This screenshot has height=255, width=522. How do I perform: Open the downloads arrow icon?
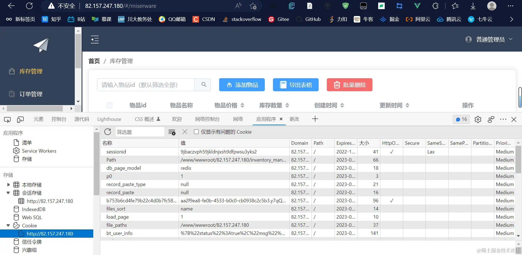(473, 6)
